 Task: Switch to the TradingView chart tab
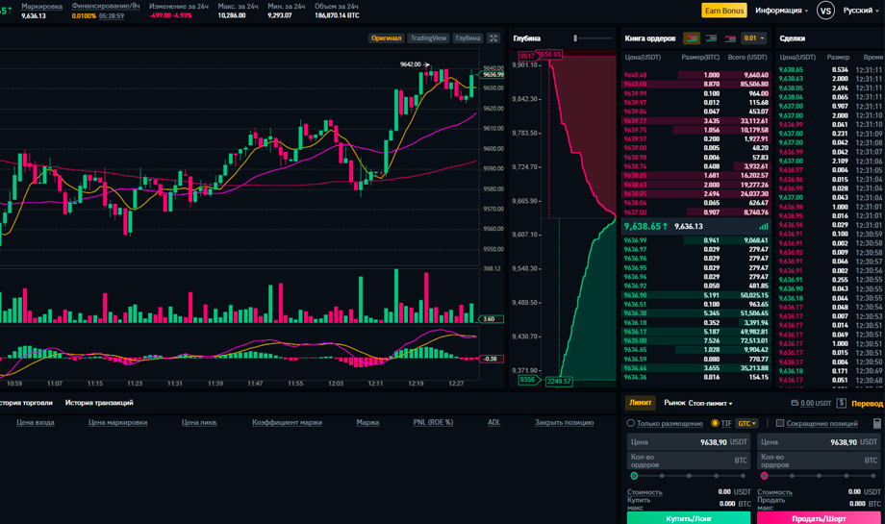[x=428, y=38]
